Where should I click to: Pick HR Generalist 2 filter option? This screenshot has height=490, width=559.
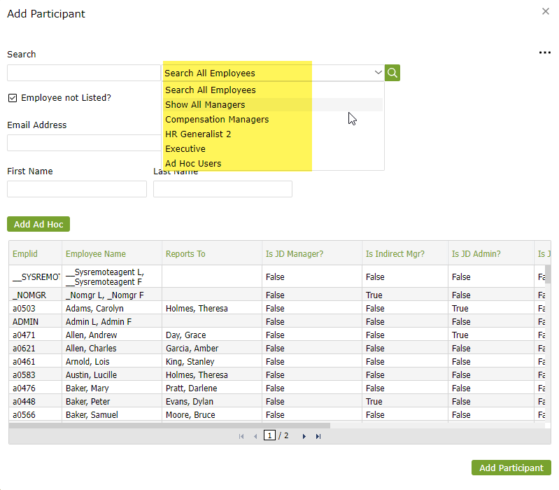pyautogui.click(x=198, y=134)
